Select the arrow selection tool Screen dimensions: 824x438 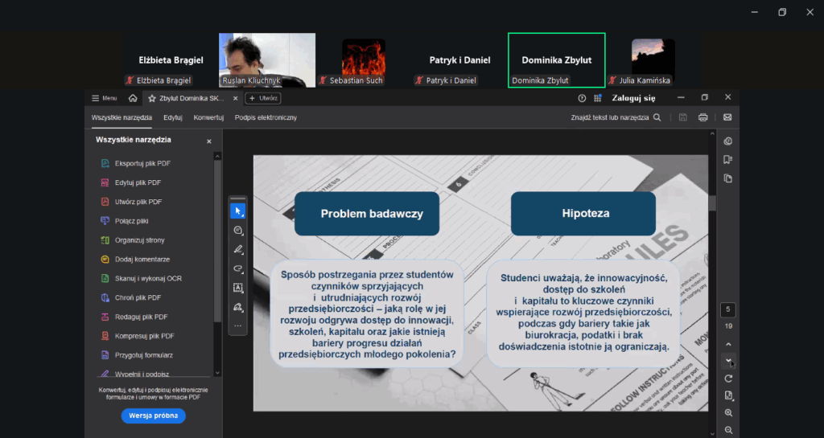(238, 211)
